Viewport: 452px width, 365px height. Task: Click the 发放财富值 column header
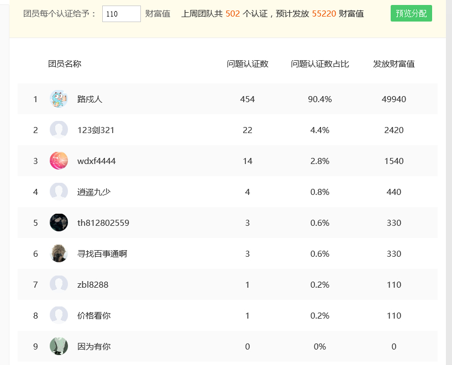coord(394,64)
